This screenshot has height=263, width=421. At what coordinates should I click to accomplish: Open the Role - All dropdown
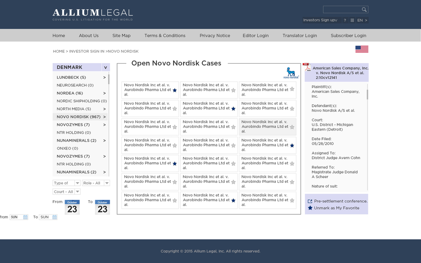[96, 183]
